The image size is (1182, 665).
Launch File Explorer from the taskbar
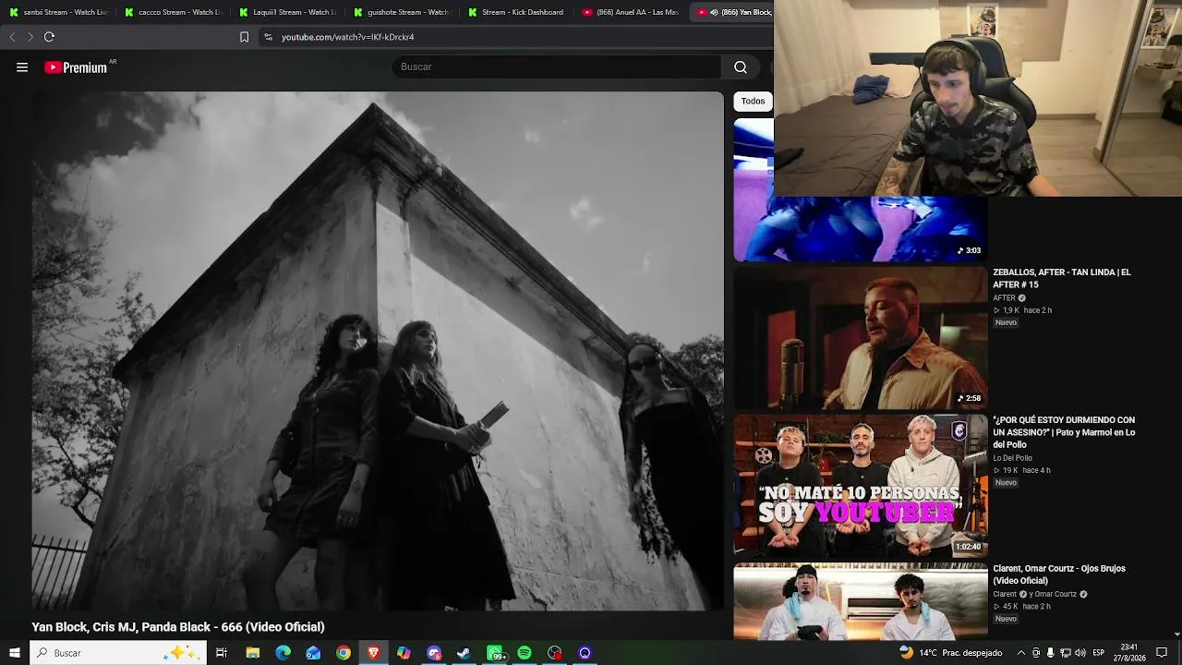point(252,653)
